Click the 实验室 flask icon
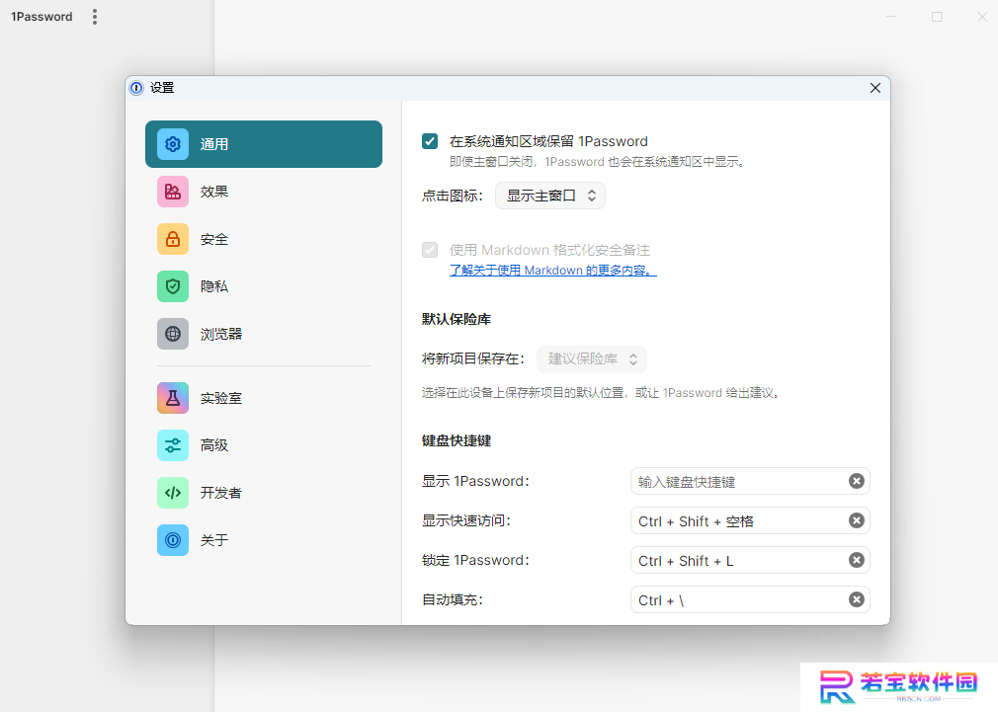Screen dimensions: 998x712 (x=173, y=398)
